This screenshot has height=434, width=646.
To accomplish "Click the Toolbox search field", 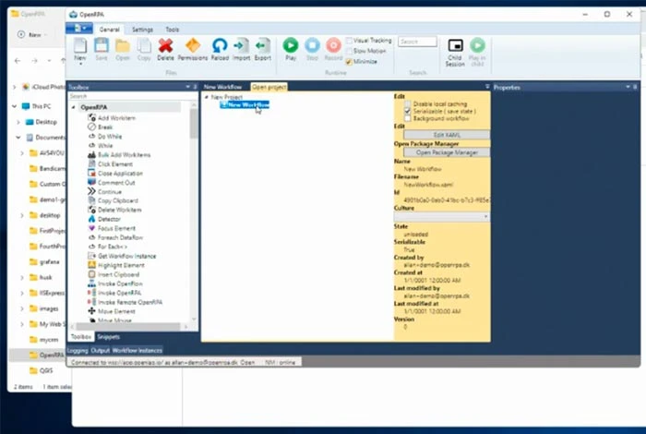I will pos(132,96).
